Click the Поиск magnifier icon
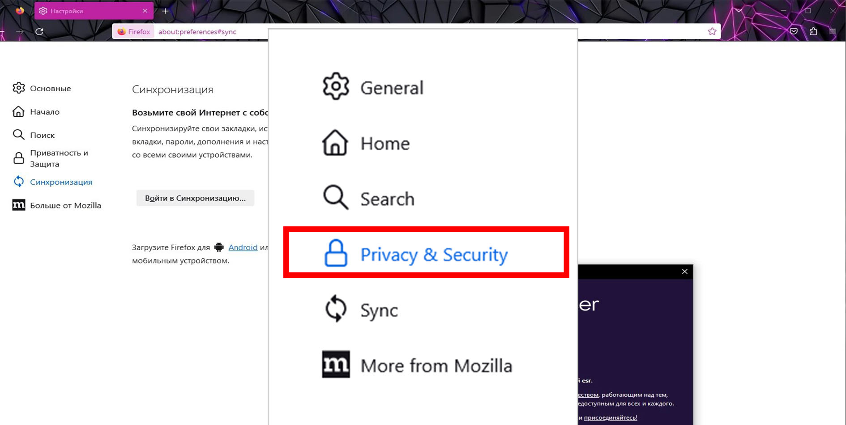Image resolution: width=846 pixels, height=425 pixels. tap(18, 135)
